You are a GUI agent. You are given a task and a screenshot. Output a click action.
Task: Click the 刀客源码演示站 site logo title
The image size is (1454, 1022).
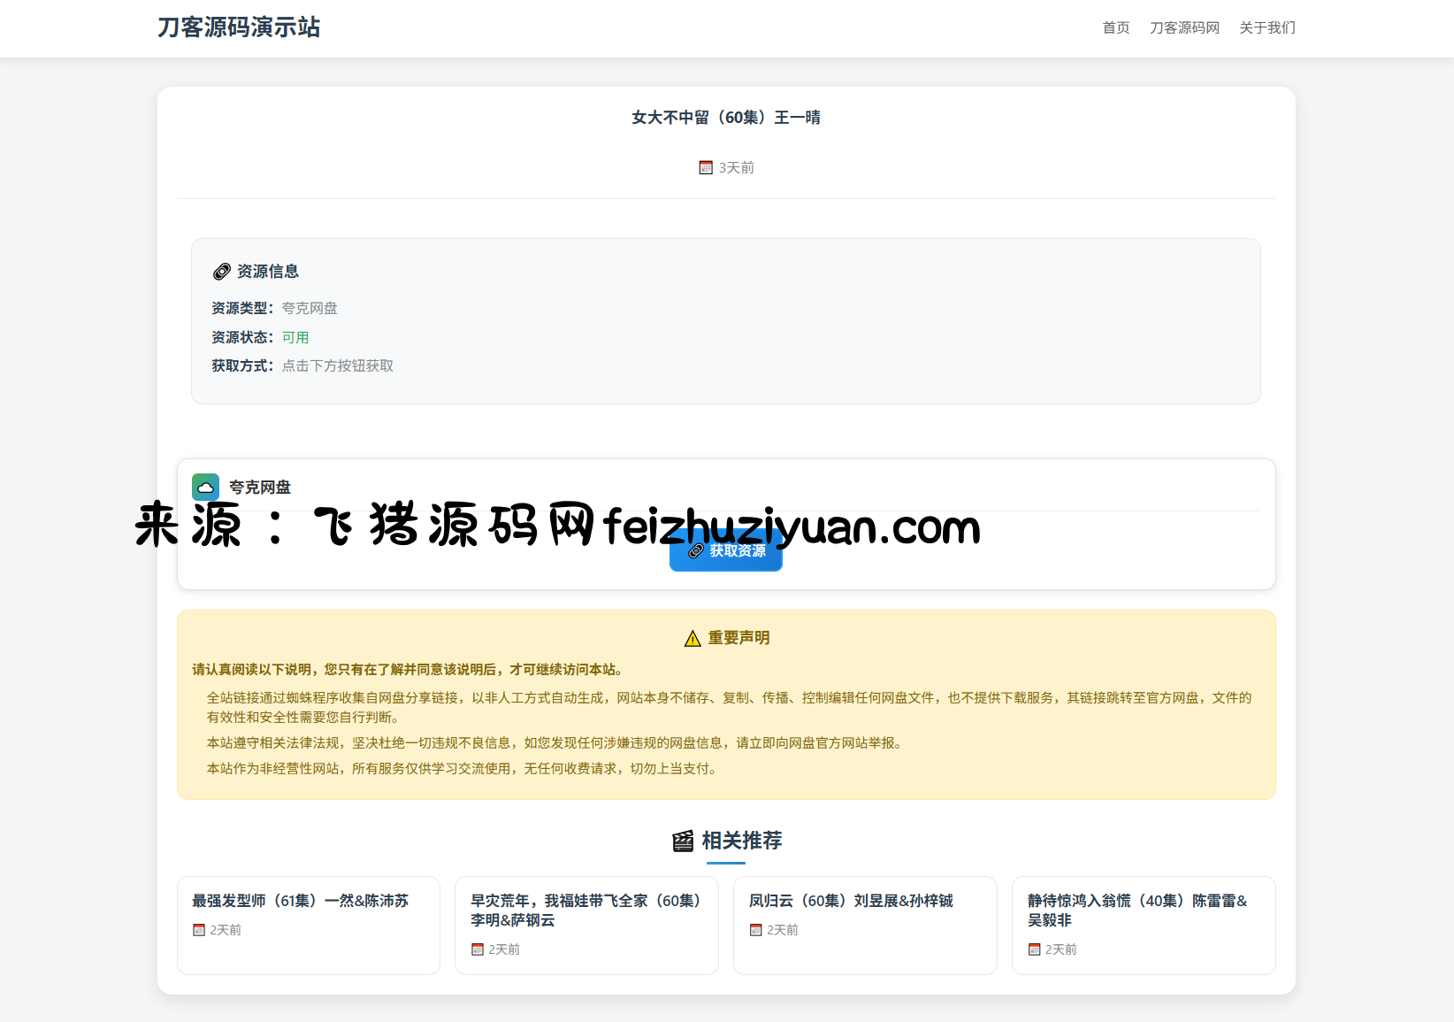point(239,27)
